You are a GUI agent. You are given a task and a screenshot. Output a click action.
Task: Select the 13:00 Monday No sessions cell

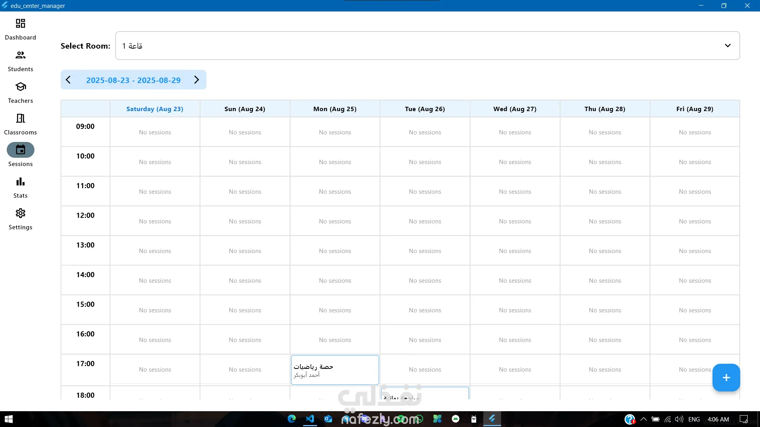[335, 251]
